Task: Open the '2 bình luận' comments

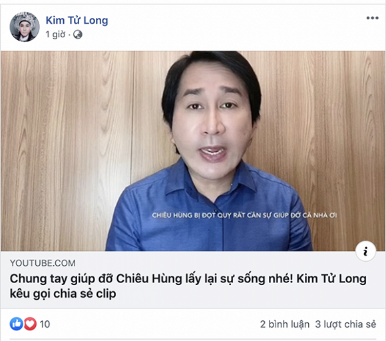Action: (x=285, y=324)
